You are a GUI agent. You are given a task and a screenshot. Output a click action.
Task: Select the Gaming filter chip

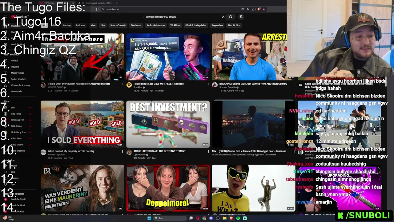click(67, 25)
